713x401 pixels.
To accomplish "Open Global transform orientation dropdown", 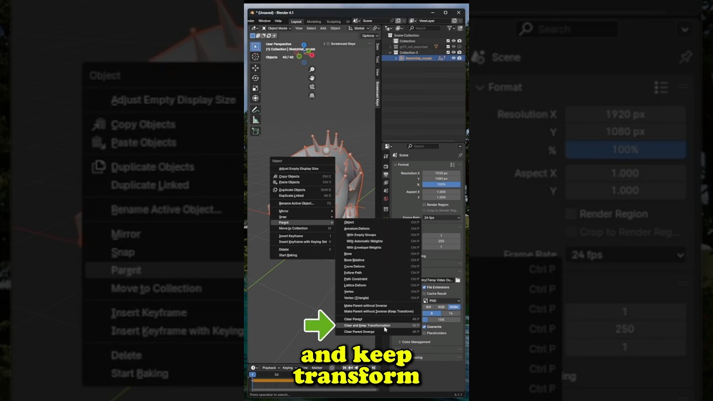I will (x=359, y=28).
